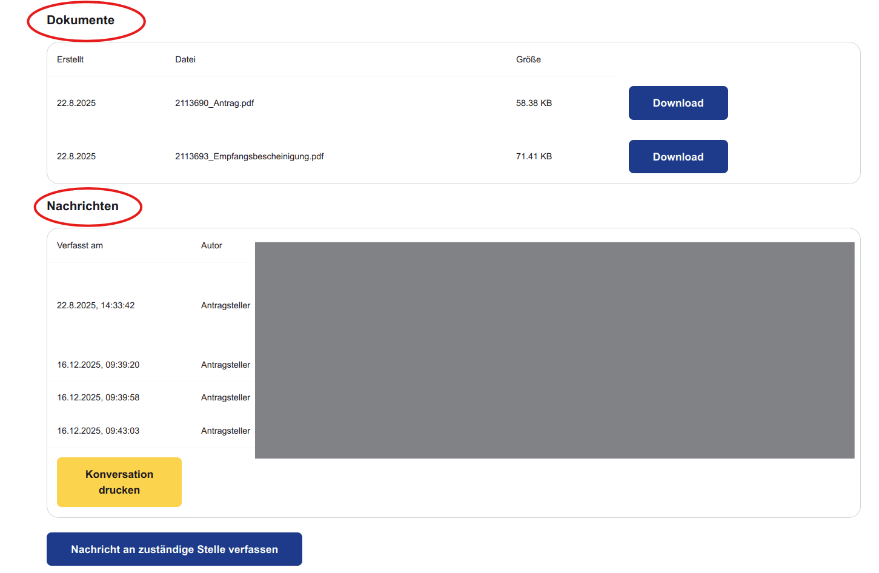Click the Datei column header

point(185,59)
